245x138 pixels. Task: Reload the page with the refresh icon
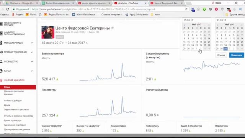pos(8,9)
